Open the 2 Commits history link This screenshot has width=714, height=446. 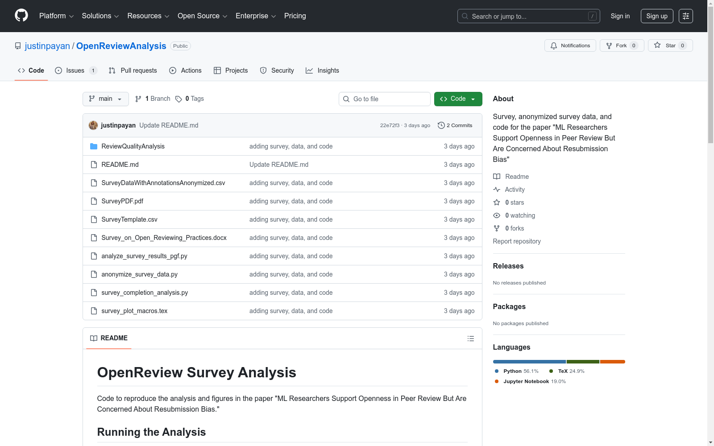pos(455,125)
